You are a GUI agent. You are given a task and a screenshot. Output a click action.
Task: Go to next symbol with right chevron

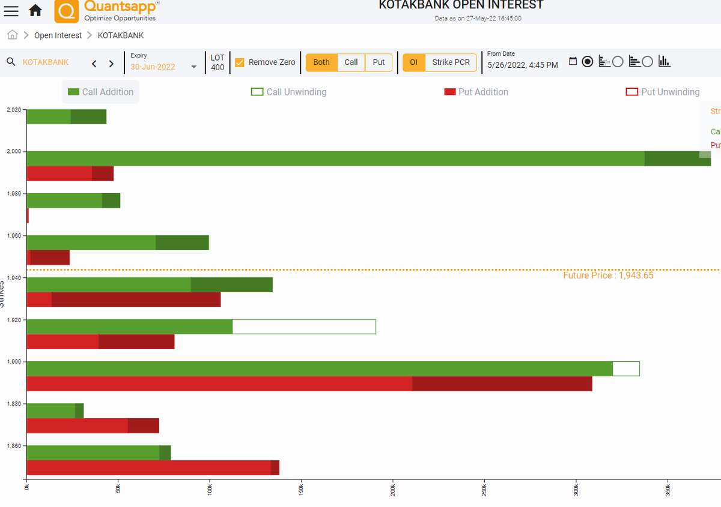click(x=111, y=64)
